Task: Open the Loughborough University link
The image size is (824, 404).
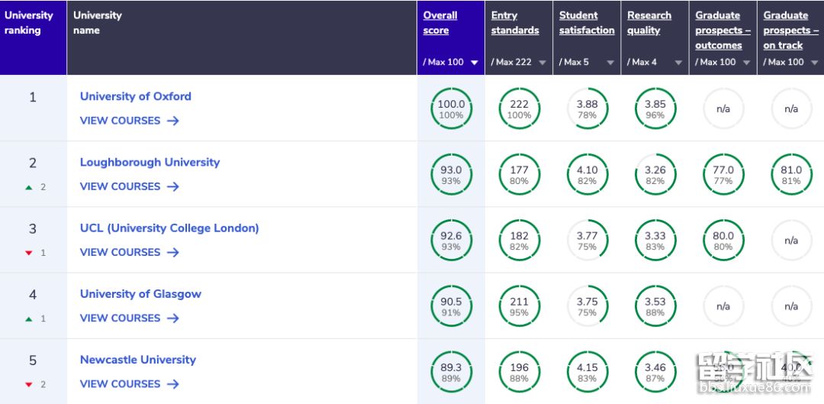Action: (150, 162)
